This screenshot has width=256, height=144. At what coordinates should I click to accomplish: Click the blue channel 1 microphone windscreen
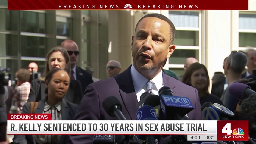click(x=146, y=113)
